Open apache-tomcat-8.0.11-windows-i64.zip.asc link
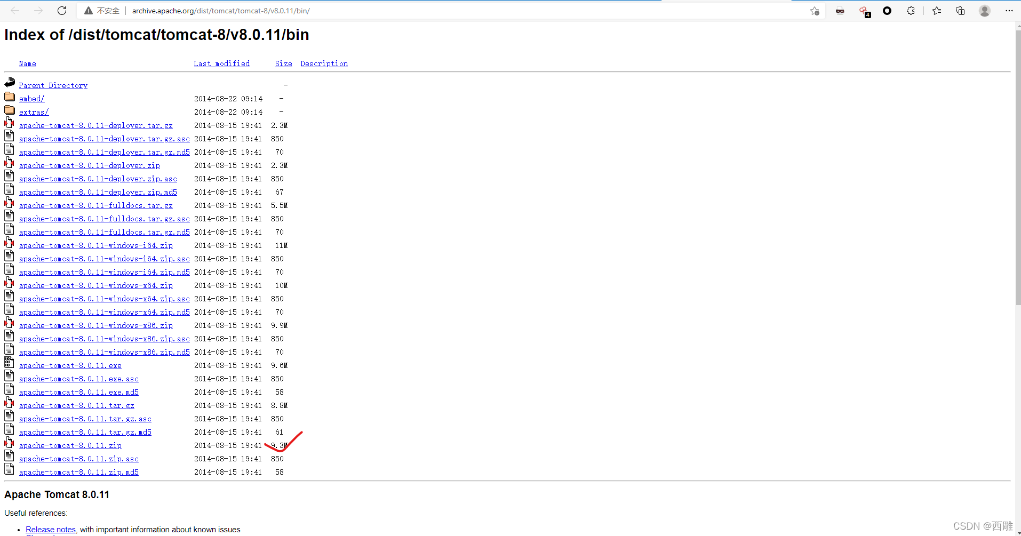Screen dimensions: 1021x536 tap(105, 259)
